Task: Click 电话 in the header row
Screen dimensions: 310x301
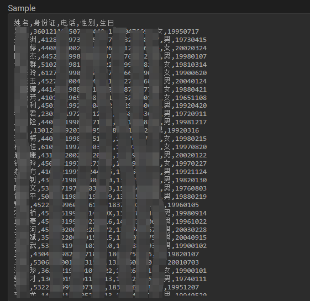Action: 68,23
